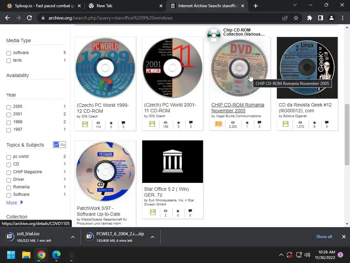The image size is (350, 263).
Task: Click the views eye icon under PC World 1999-12
Action: (x=98, y=123)
